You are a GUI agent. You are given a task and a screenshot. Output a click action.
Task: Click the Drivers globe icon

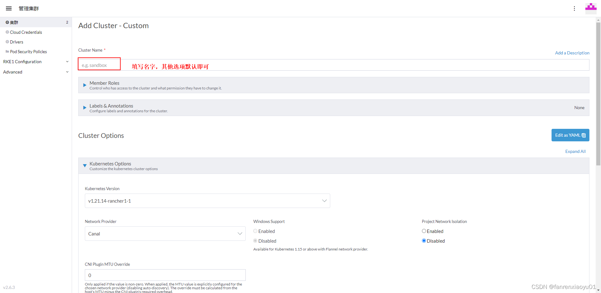point(7,42)
